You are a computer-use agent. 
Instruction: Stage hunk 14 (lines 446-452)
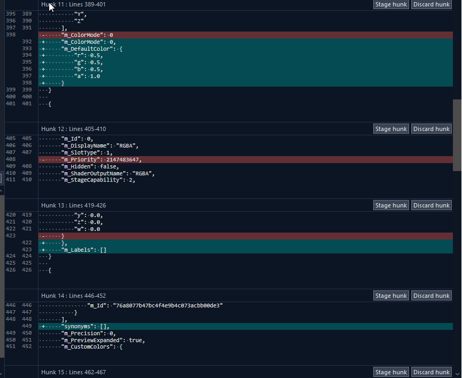(x=391, y=296)
